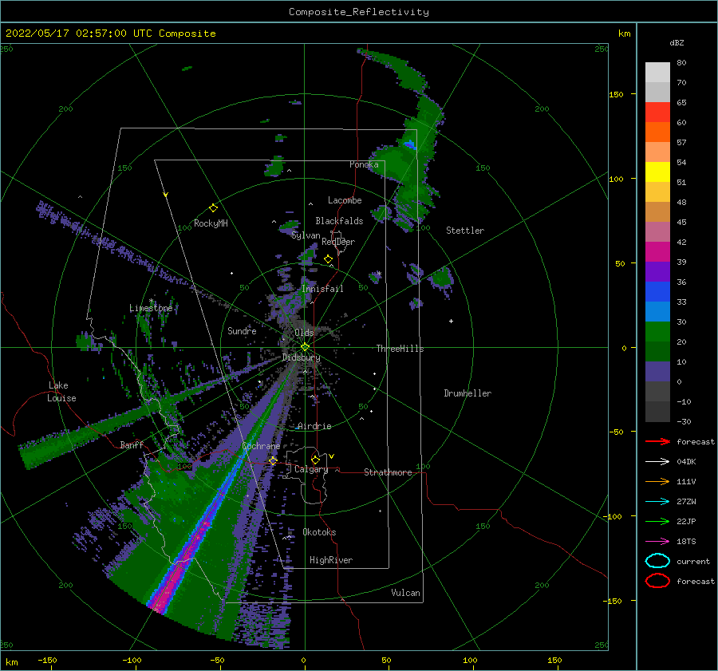The image size is (718, 671).
Task: Click the dBZ legend heading
Action: point(677,42)
